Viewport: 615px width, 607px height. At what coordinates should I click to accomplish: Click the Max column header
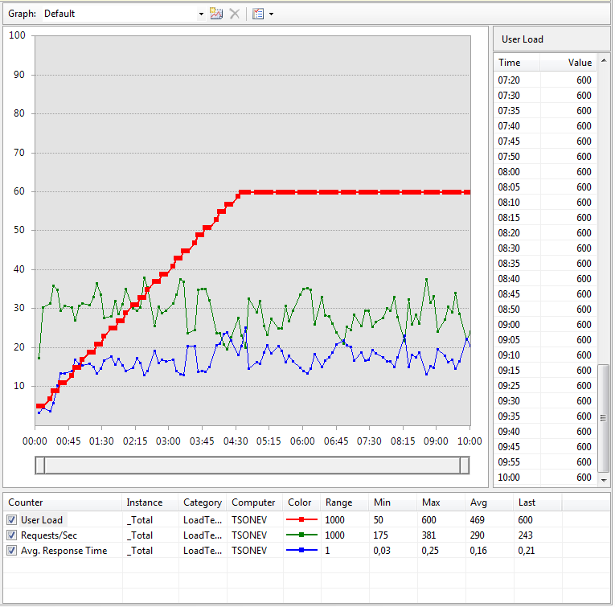click(x=441, y=502)
